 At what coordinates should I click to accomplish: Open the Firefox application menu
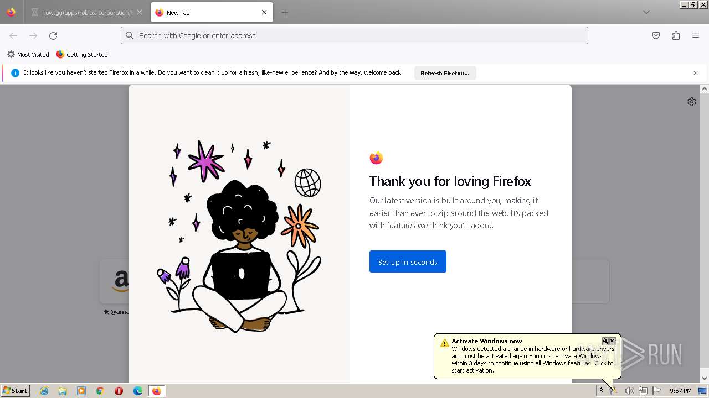(696, 35)
